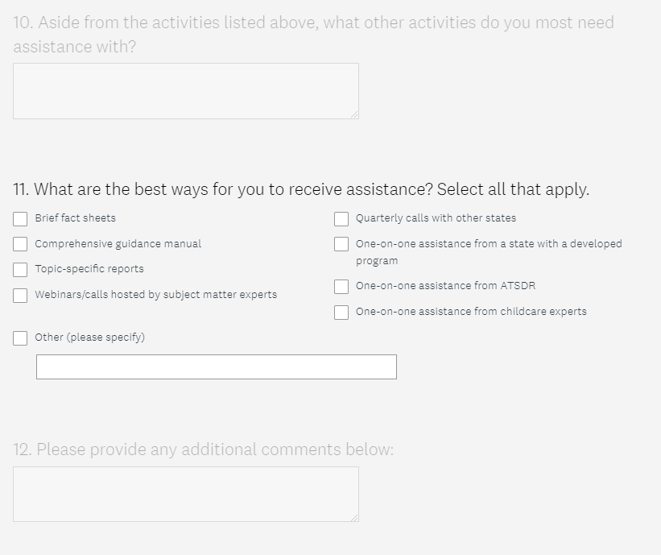Click the Other specify text field

[x=216, y=367]
